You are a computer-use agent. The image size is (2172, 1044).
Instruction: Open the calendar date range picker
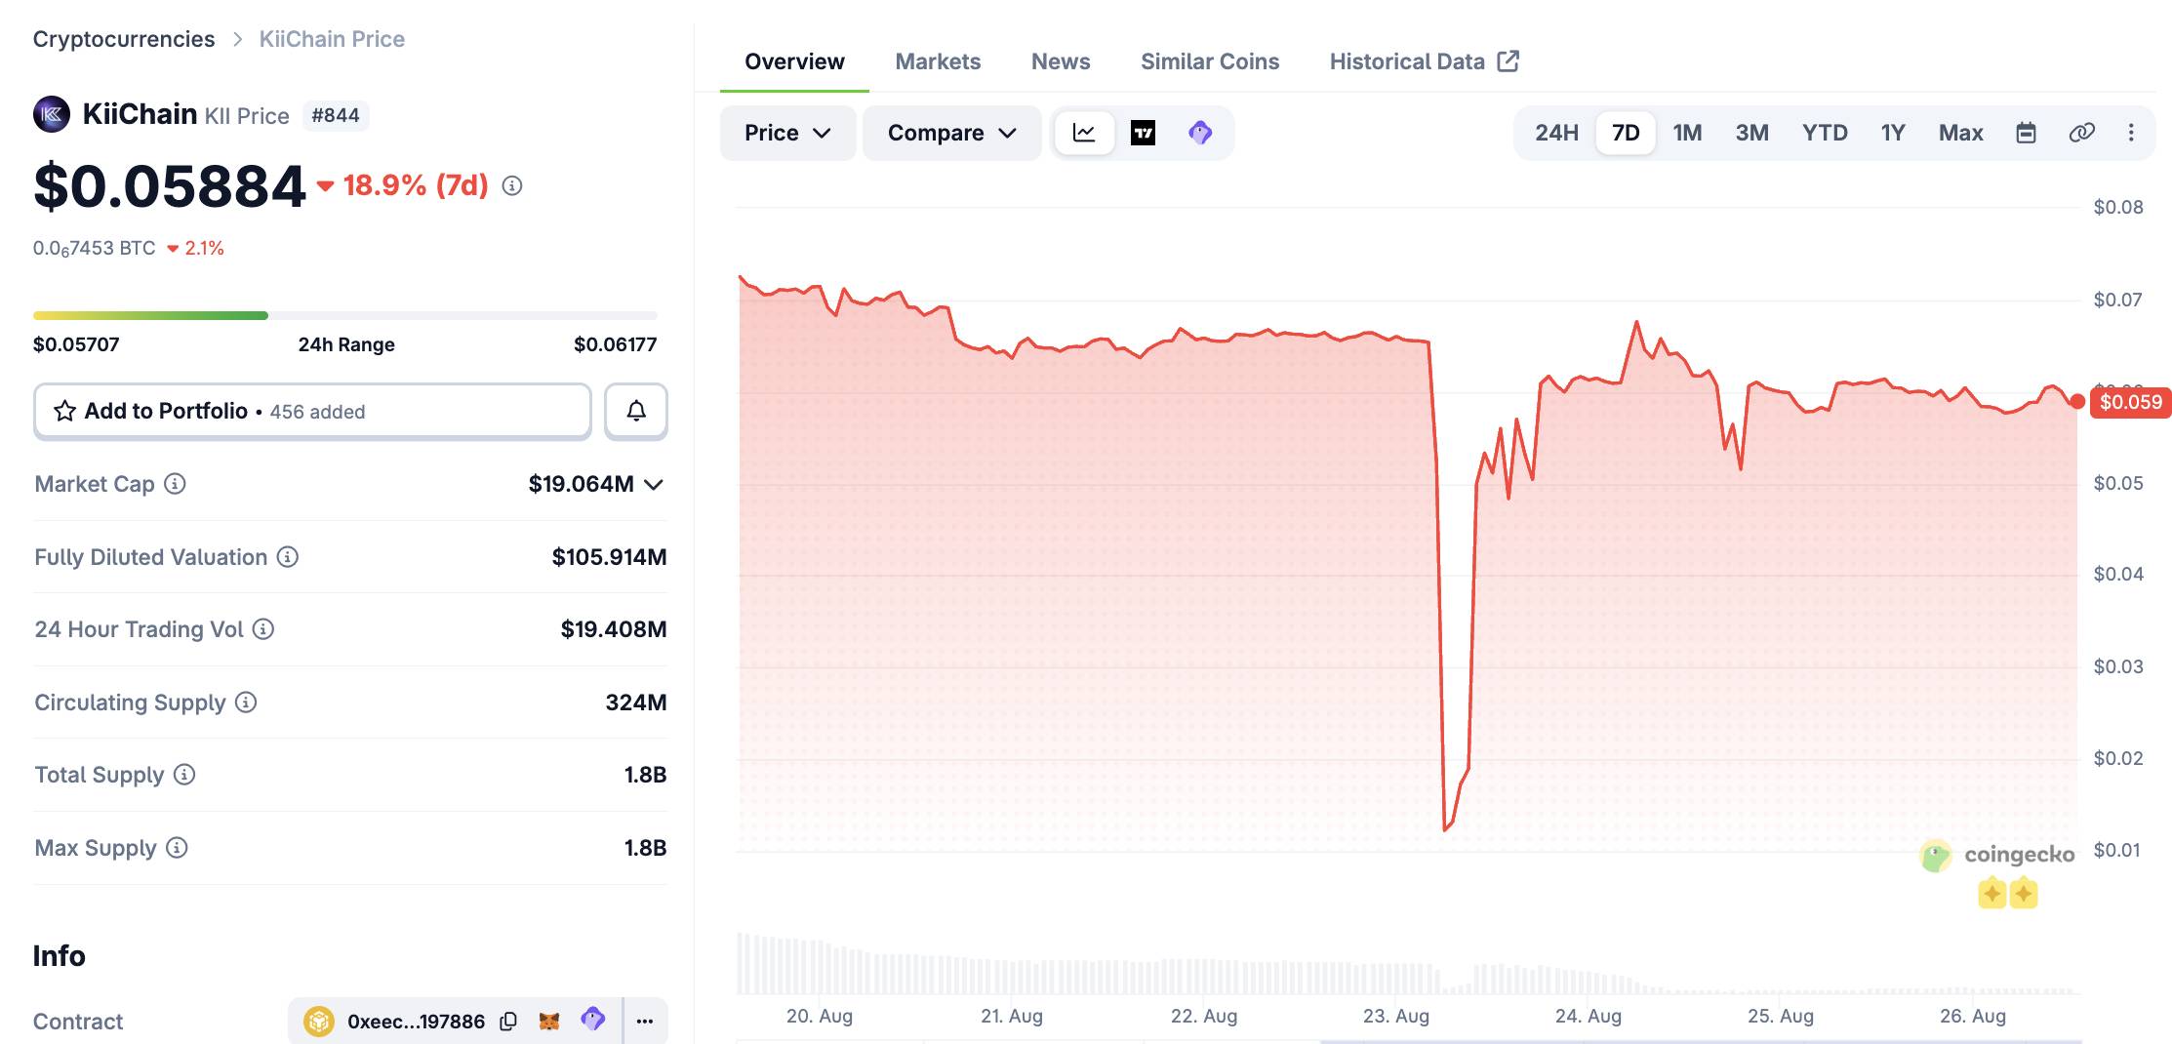pyautogui.click(x=2026, y=133)
